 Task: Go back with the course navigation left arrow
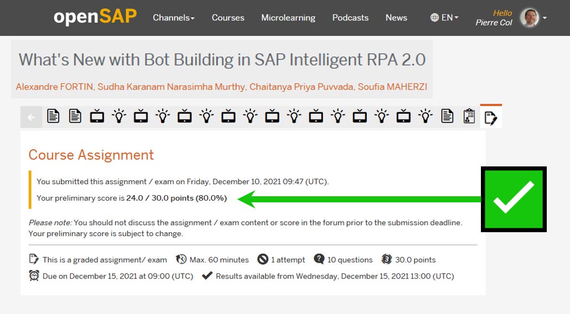31,117
